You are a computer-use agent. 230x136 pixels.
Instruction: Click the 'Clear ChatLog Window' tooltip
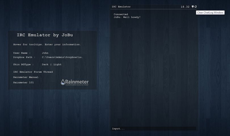pos(210,12)
